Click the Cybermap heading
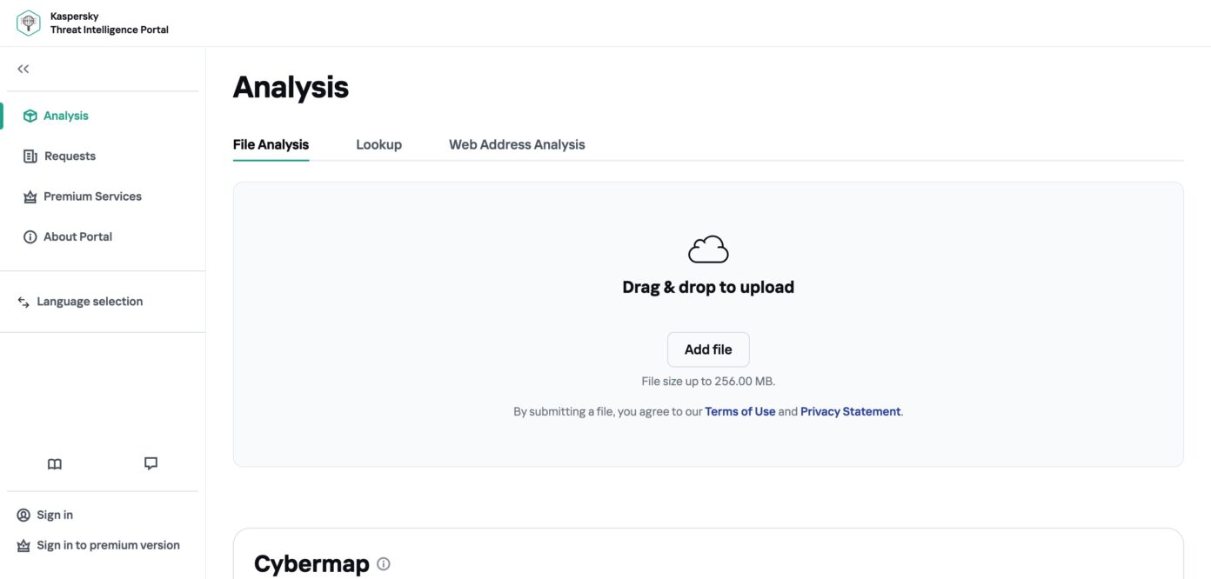 [311, 563]
